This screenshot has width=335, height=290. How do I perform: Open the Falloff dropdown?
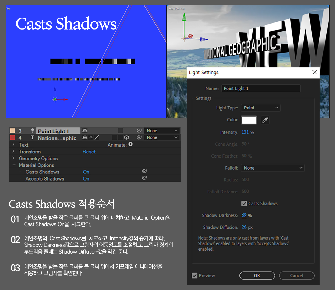pyautogui.click(x=273, y=168)
